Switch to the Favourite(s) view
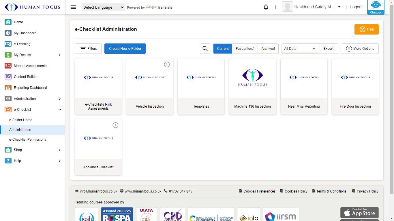Viewport: 394px width, 221px height. click(x=245, y=49)
